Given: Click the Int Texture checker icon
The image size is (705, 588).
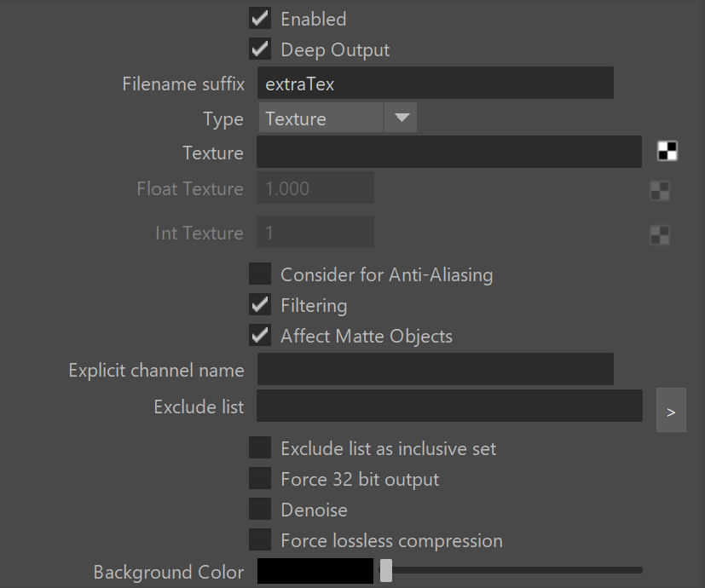Looking at the screenshot, I should point(660,234).
